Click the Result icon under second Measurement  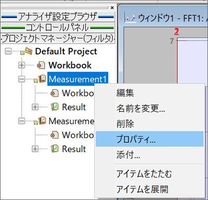pos(55,149)
